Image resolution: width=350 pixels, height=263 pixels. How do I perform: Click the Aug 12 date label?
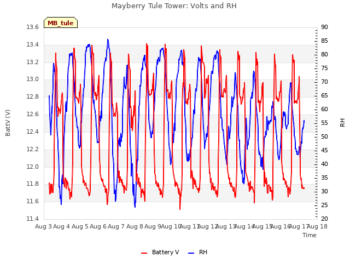(x=208, y=226)
